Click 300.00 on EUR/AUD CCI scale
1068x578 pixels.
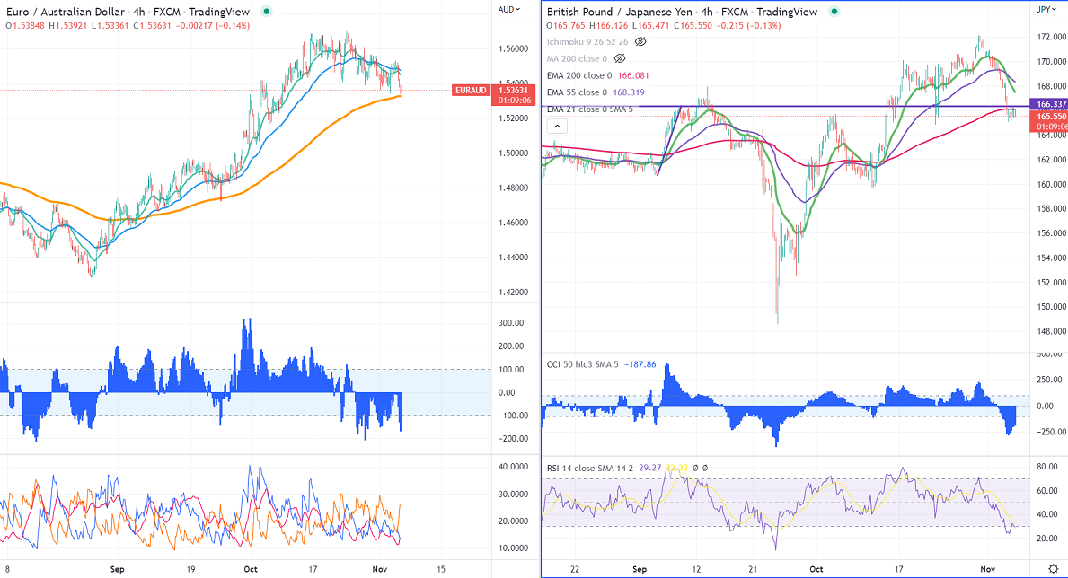(511, 323)
